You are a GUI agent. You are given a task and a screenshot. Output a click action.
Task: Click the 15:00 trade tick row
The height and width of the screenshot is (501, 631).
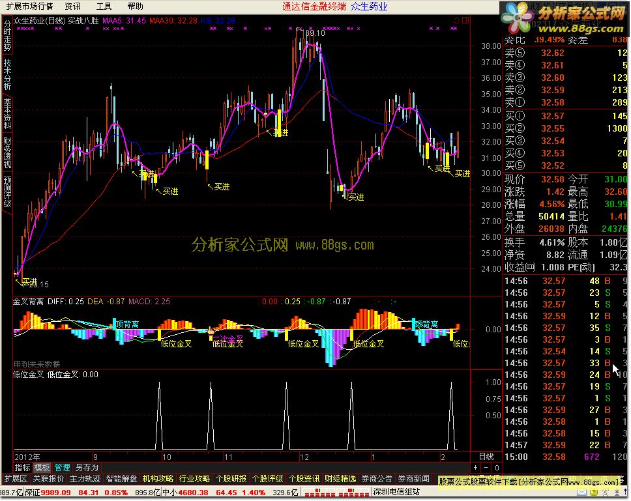click(566, 457)
